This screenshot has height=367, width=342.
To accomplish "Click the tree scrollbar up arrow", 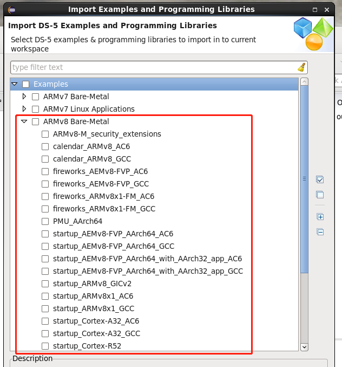I will click(x=304, y=82).
